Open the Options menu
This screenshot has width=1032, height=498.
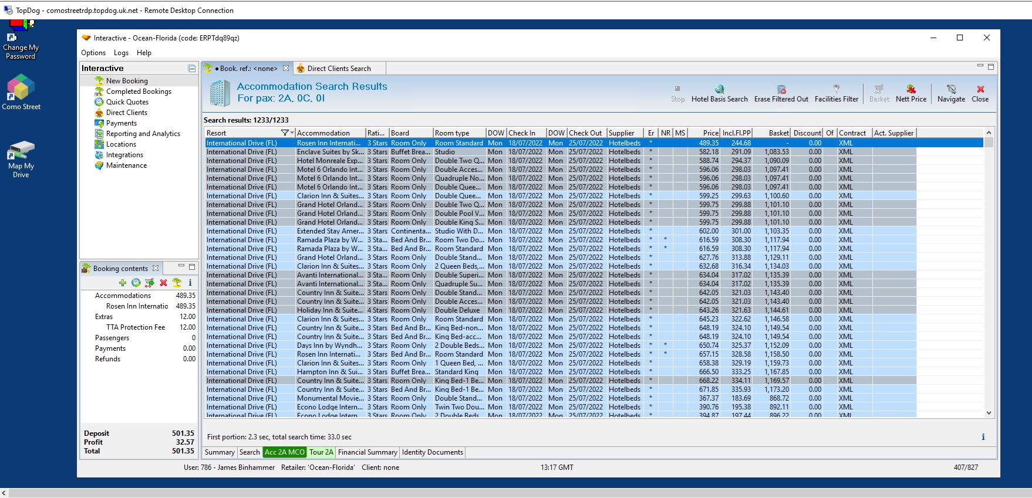click(x=93, y=53)
